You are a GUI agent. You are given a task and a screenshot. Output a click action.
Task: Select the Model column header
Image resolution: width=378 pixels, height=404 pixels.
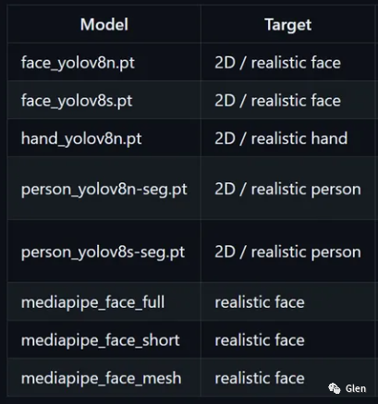[104, 24]
